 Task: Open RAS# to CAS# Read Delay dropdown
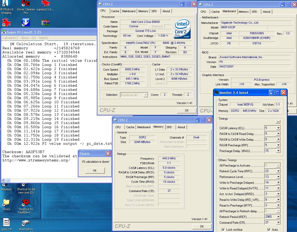click(278, 134)
